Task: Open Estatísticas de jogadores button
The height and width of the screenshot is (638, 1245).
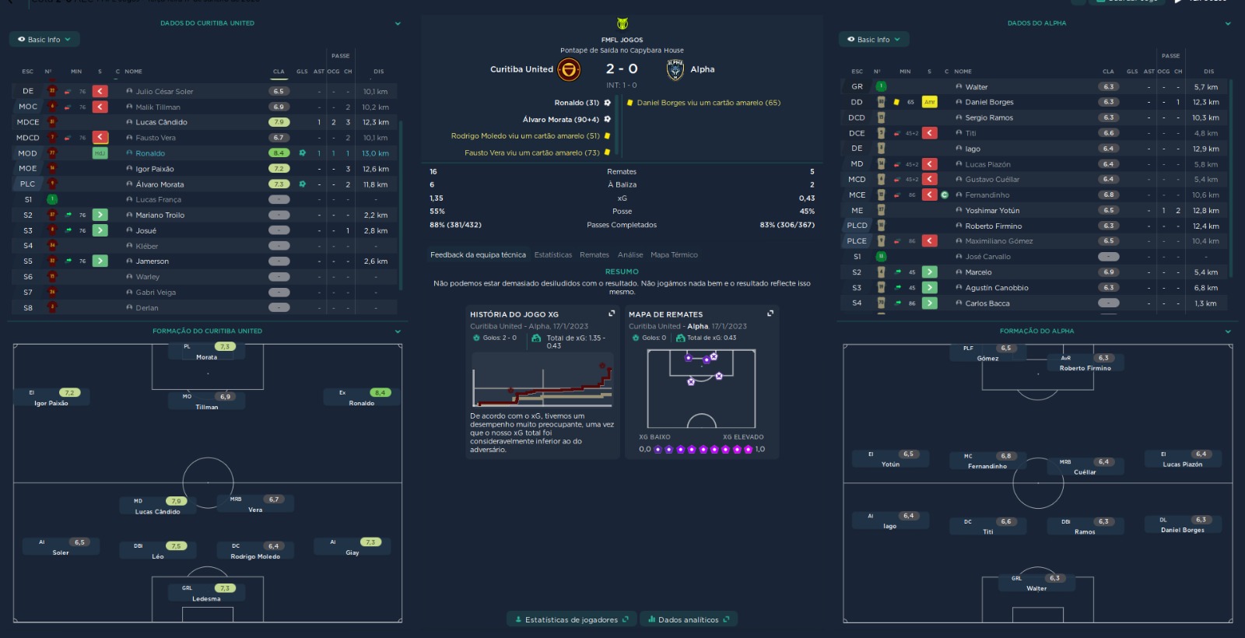Action: pos(571,620)
